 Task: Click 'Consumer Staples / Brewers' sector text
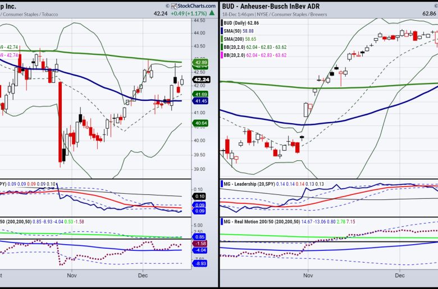click(299, 14)
